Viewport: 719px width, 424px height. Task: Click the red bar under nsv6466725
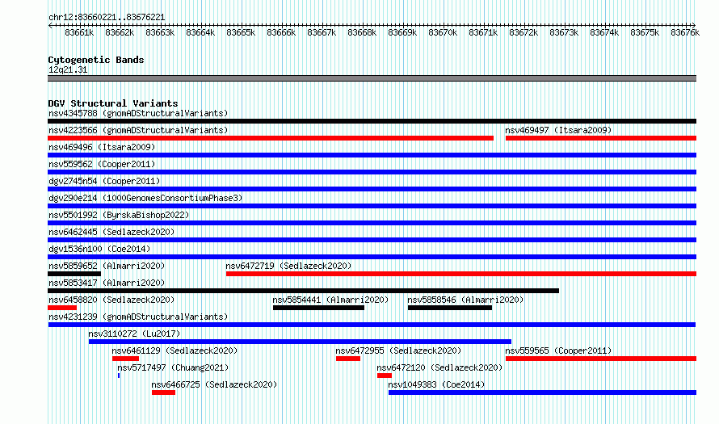pyautogui.click(x=164, y=393)
